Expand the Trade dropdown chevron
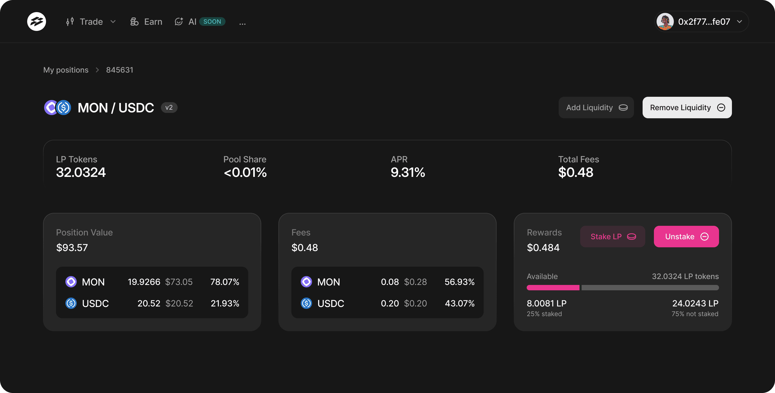This screenshot has width=775, height=393. click(113, 22)
